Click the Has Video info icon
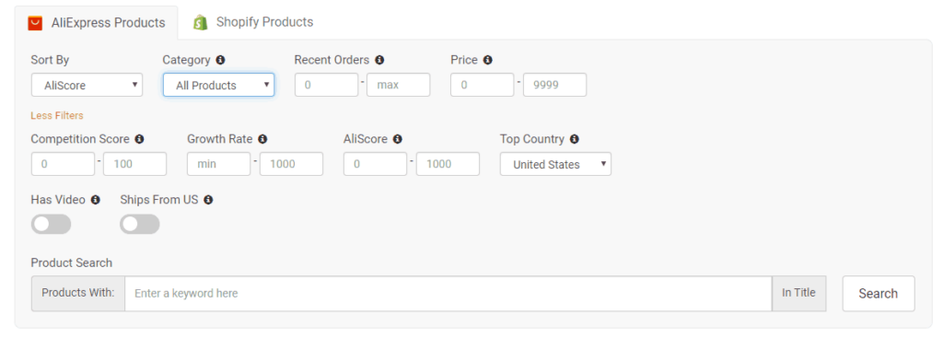This screenshot has width=943, height=338. pos(95,200)
